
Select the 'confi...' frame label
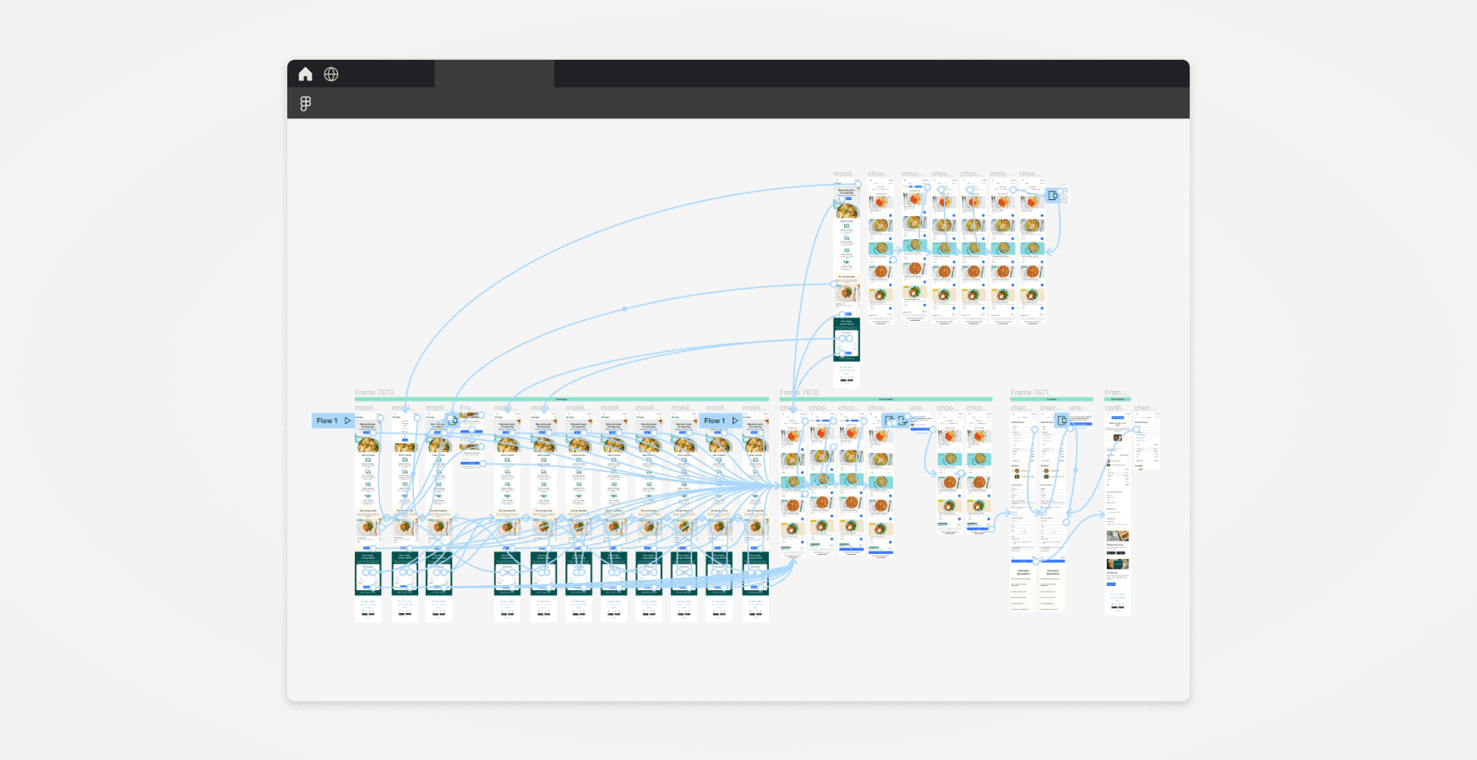(x=1114, y=408)
